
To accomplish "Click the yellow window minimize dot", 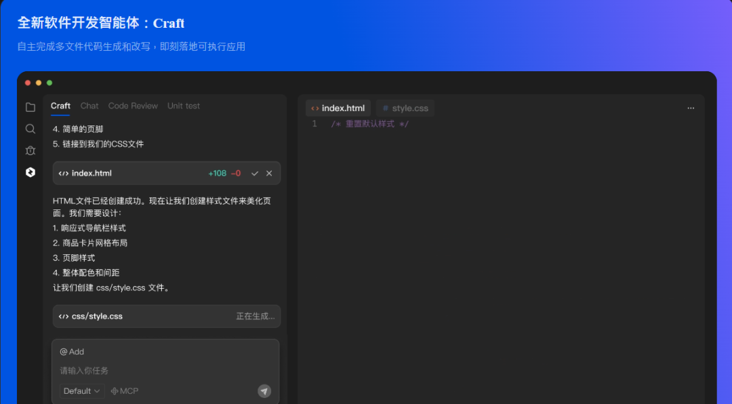I will [39, 83].
